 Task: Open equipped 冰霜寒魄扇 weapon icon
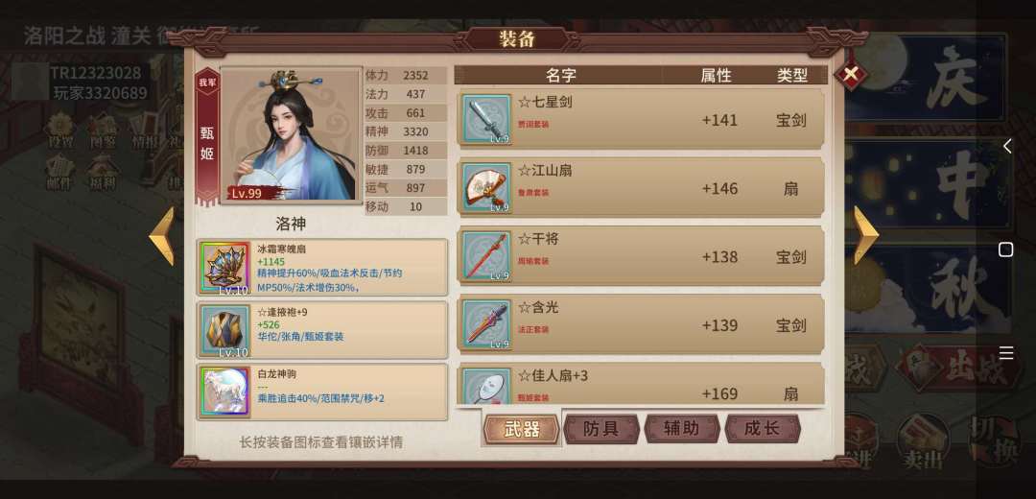[226, 268]
